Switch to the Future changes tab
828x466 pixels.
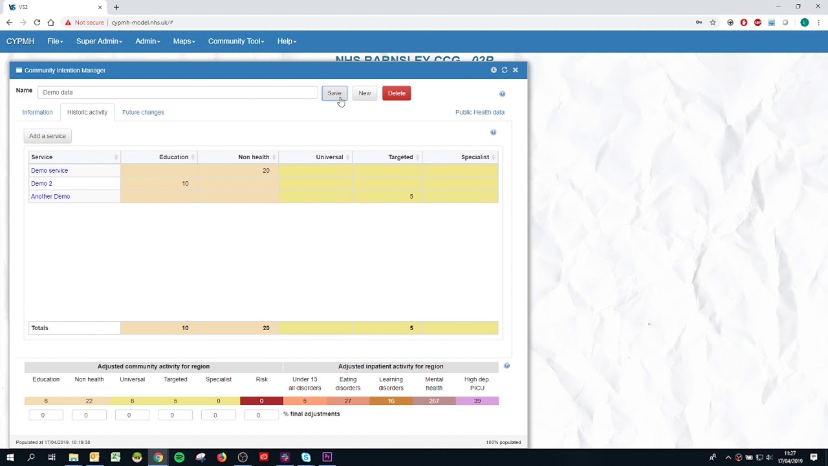143,113
